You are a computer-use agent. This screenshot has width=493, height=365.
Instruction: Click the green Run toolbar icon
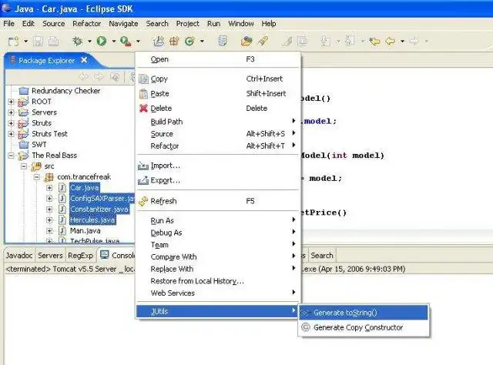[x=101, y=41]
